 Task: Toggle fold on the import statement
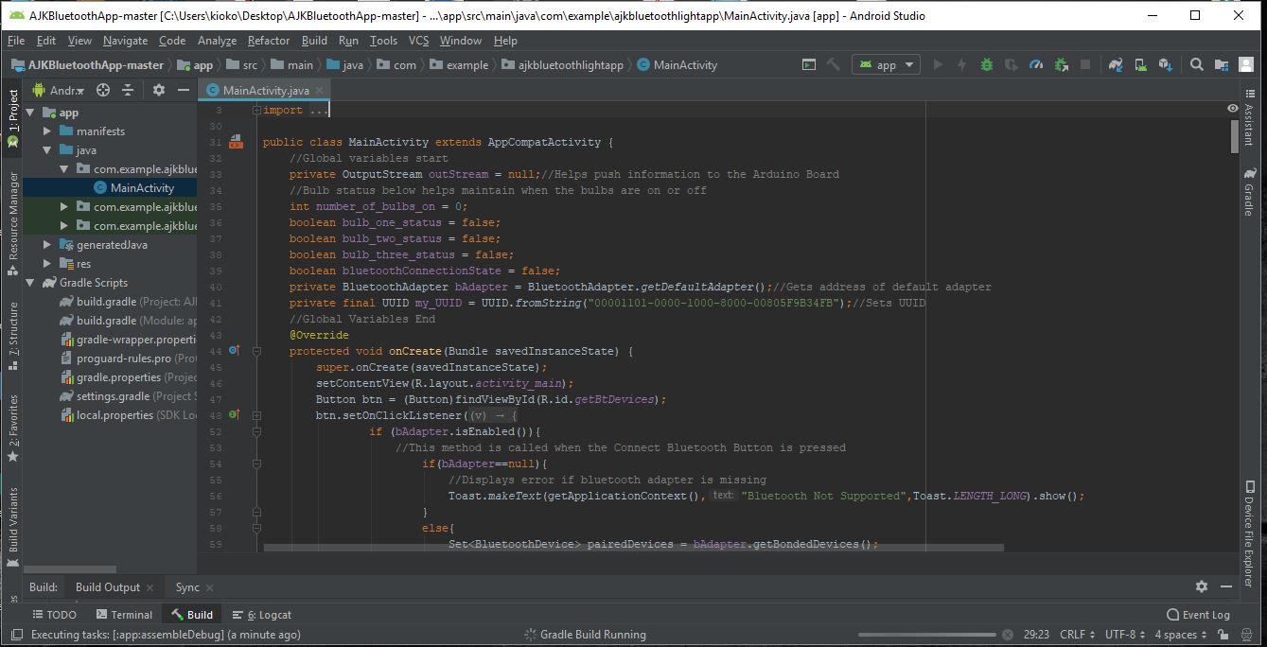click(x=256, y=111)
